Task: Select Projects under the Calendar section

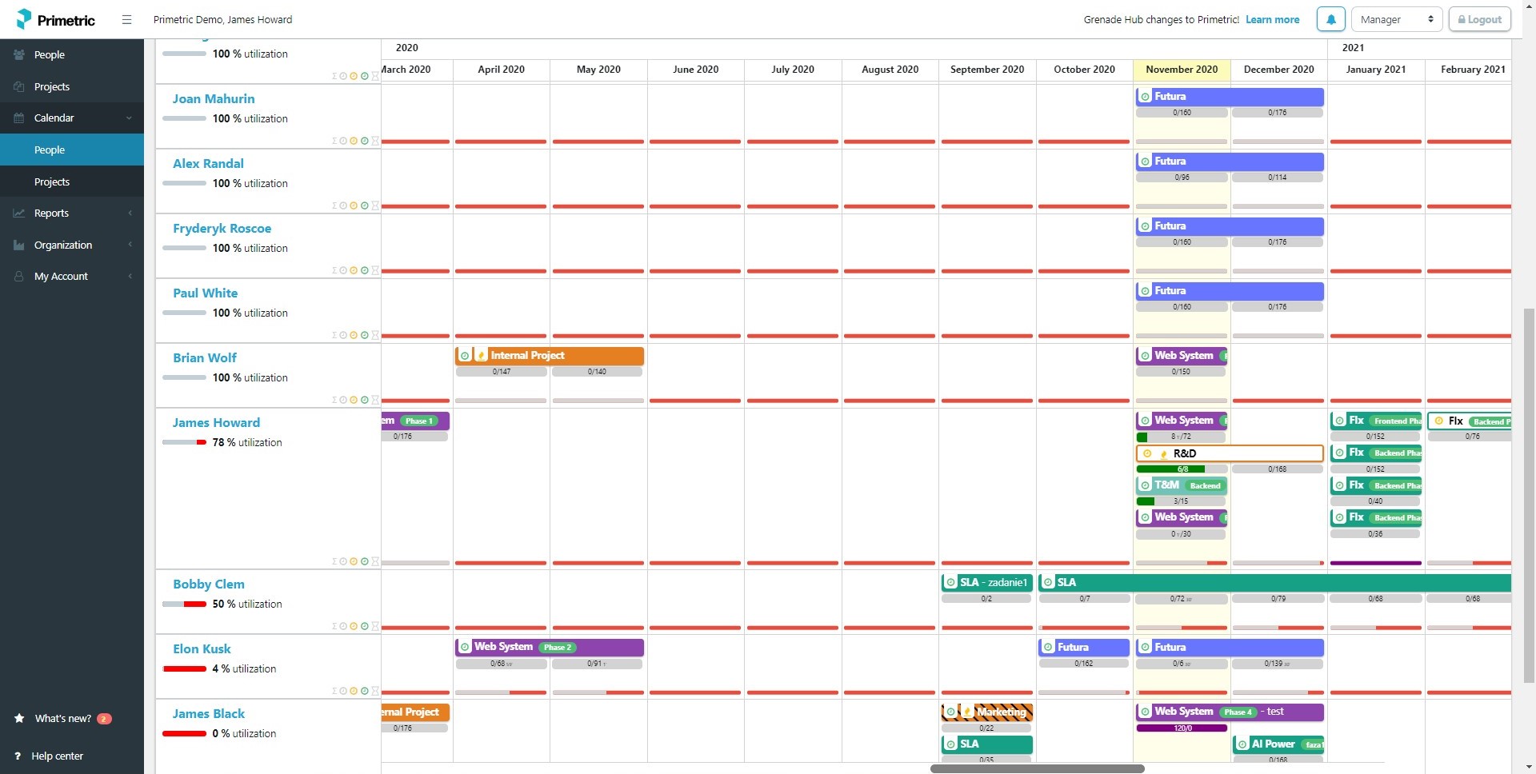Action: point(72,182)
